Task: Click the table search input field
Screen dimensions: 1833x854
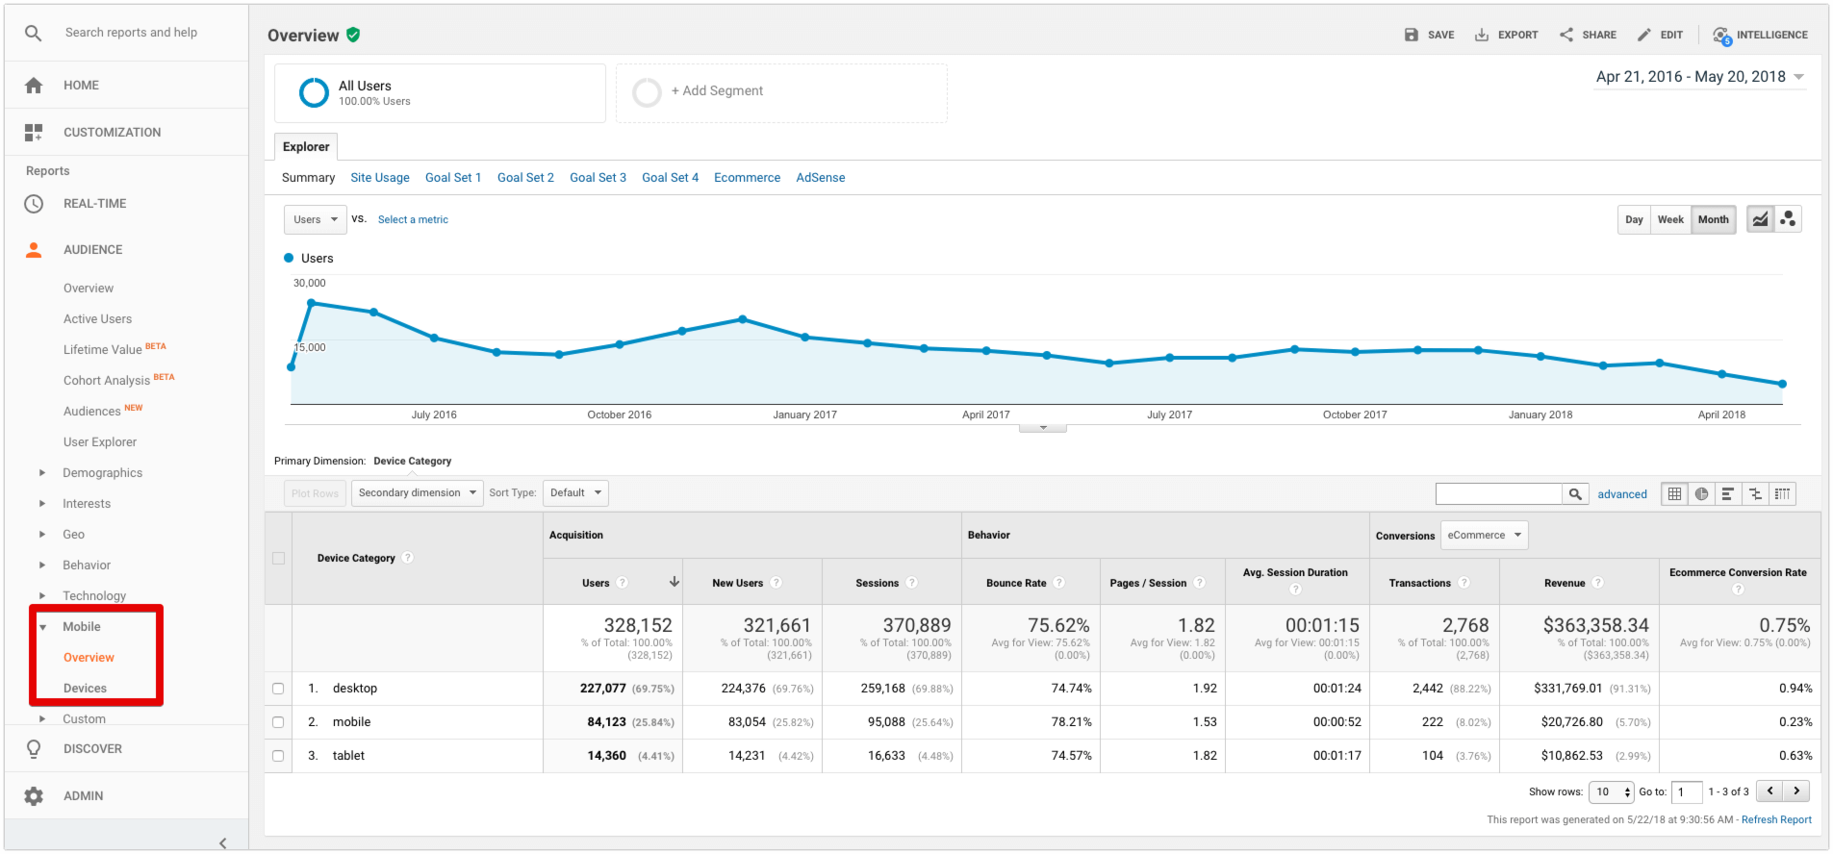Action: pyautogui.click(x=1498, y=494)
